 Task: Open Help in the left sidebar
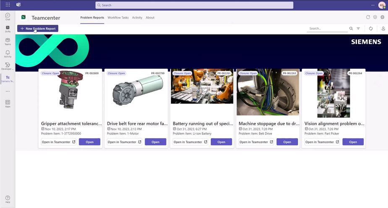pyautogui.click(x=8, y=199)
